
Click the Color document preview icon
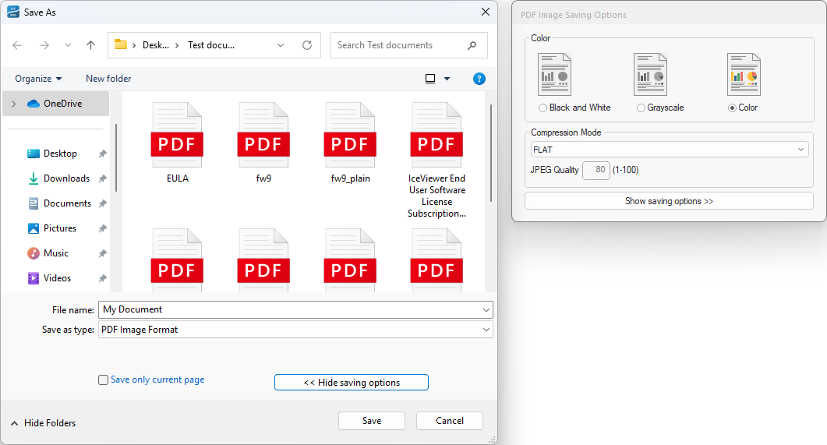click(744, 74)
